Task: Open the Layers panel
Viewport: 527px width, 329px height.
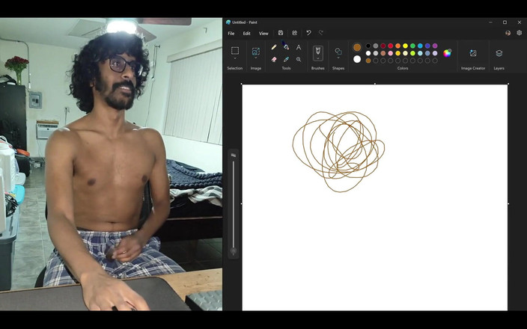Action: (x=499, y=53)
